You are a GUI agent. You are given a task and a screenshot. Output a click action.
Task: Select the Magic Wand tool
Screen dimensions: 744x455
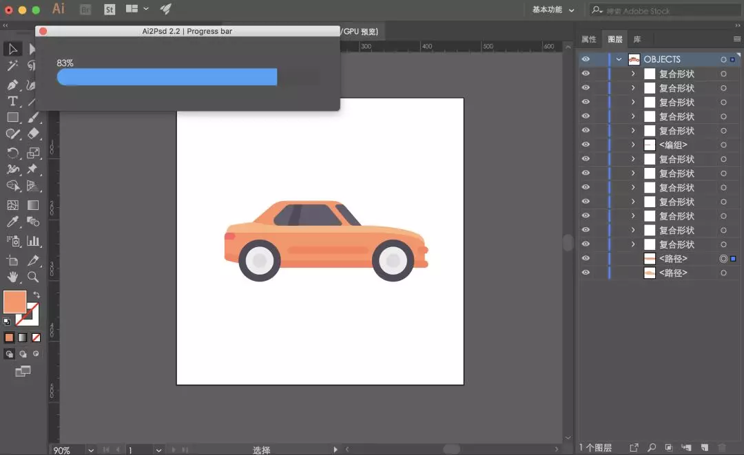coord(13,65)
